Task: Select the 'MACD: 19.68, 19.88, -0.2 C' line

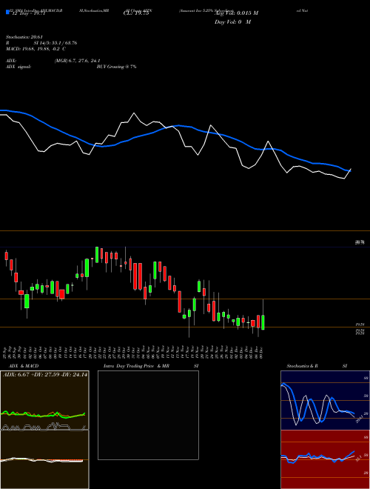Action: click(36, 49)
